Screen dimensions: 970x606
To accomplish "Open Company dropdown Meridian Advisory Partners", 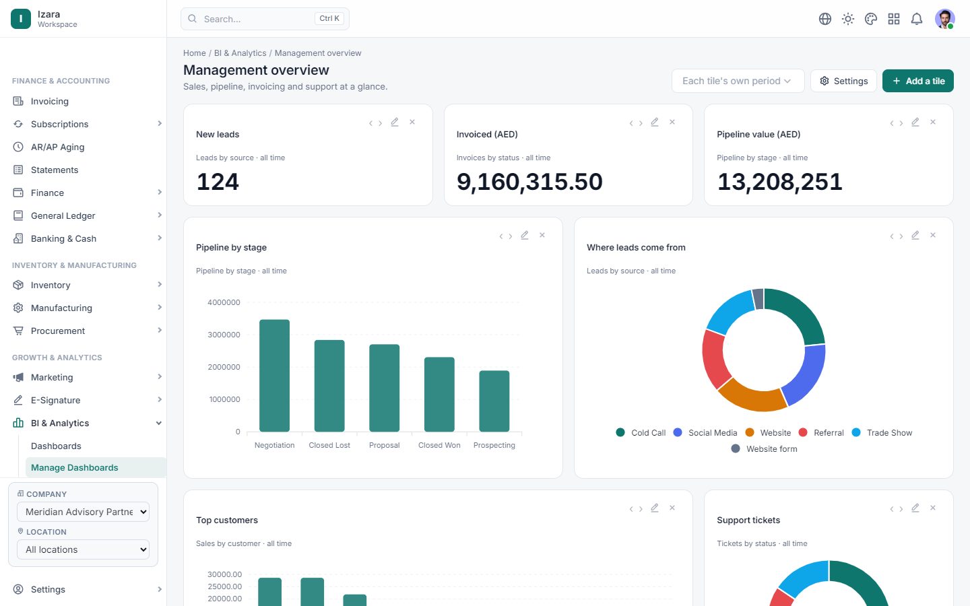I will pos(83,512).
